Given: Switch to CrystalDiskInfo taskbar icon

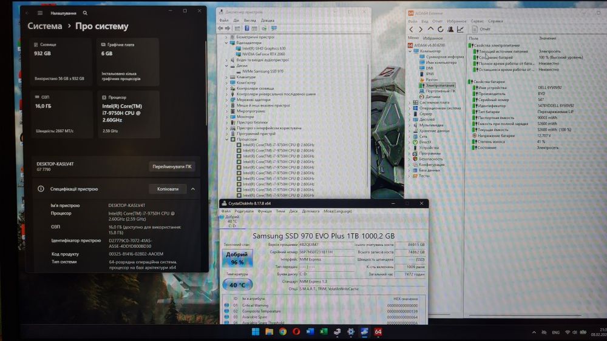Looking at the screenshot, I should coord(364,331).
